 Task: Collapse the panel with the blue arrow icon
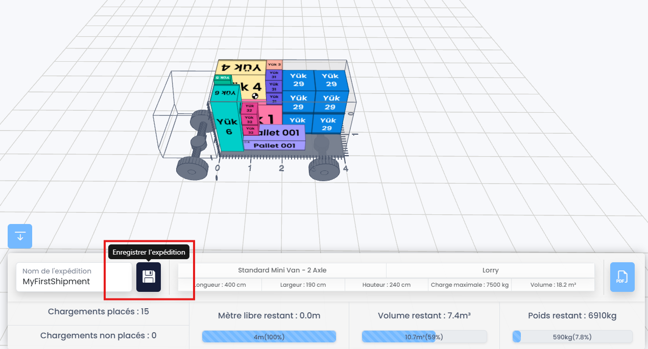pos(19,236)
